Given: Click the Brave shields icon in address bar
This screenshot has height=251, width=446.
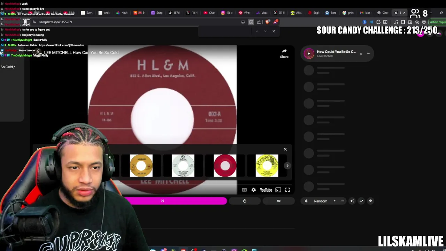Looking at the screenshot, I should click(268, 22).
